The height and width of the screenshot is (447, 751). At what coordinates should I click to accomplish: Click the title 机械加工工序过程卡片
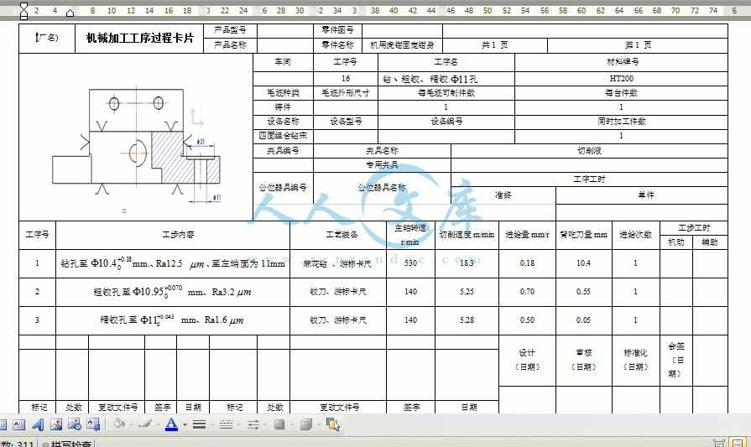[140, 39]
